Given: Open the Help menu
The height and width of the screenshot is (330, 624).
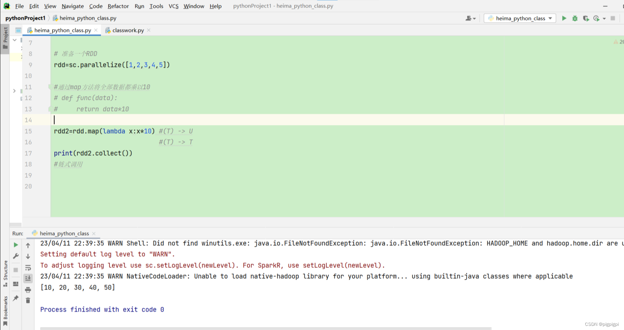Looking at the screenshot, I should pos(215,6).
